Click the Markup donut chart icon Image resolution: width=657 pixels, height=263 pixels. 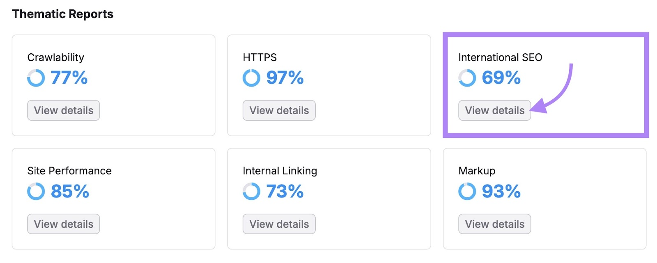(467, 191)
